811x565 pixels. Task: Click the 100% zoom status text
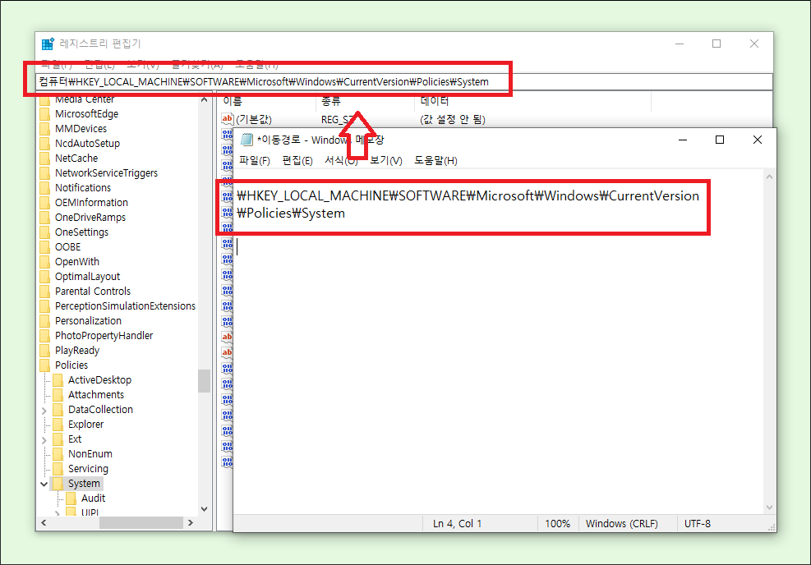pyautogui.click(x=558, y=524)
